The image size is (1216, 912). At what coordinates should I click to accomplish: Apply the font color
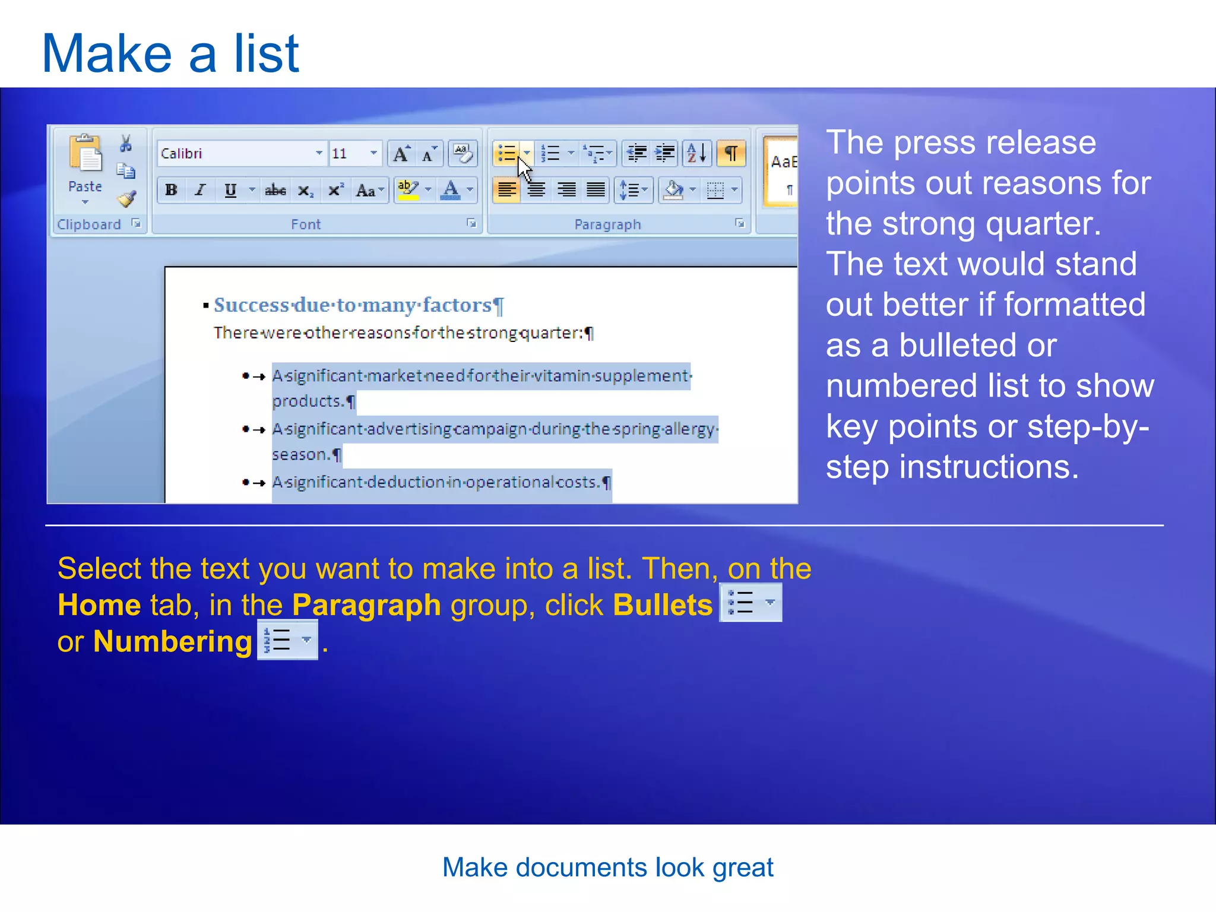click(451, 190)
